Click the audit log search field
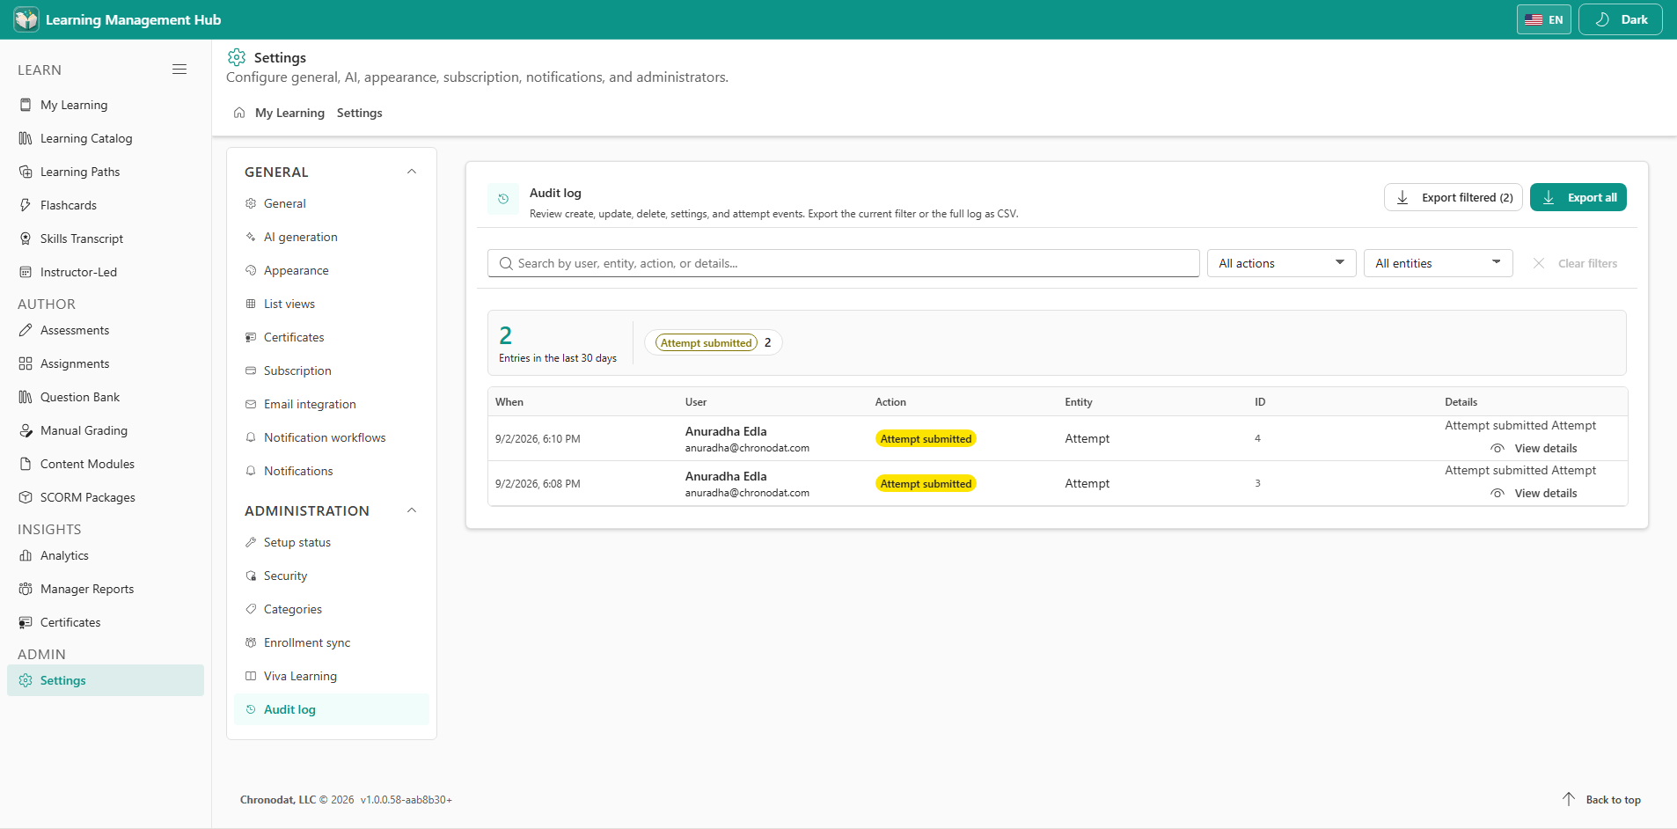The width and height of the screenshot is (1677, 829). [x=843, y=263]
